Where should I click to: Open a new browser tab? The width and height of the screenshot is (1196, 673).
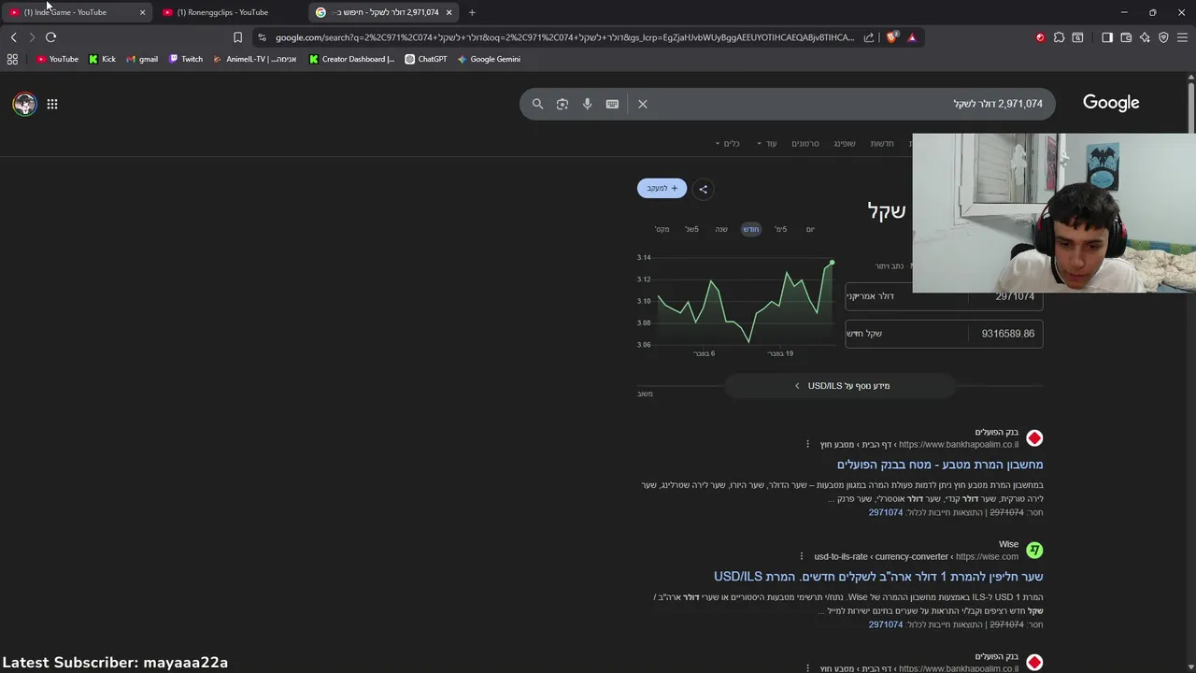click(x=472, y=12)
